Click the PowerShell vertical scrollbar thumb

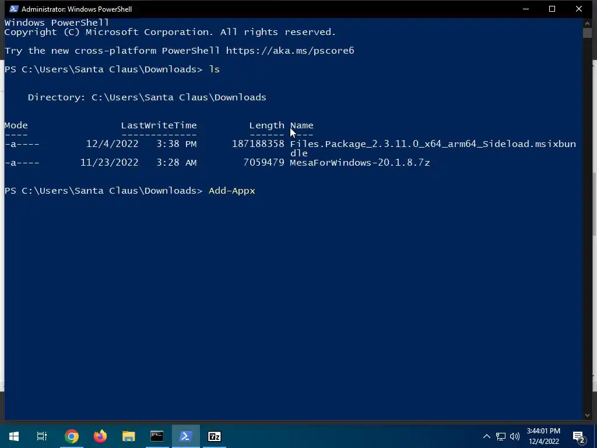(x=587, y=33)
